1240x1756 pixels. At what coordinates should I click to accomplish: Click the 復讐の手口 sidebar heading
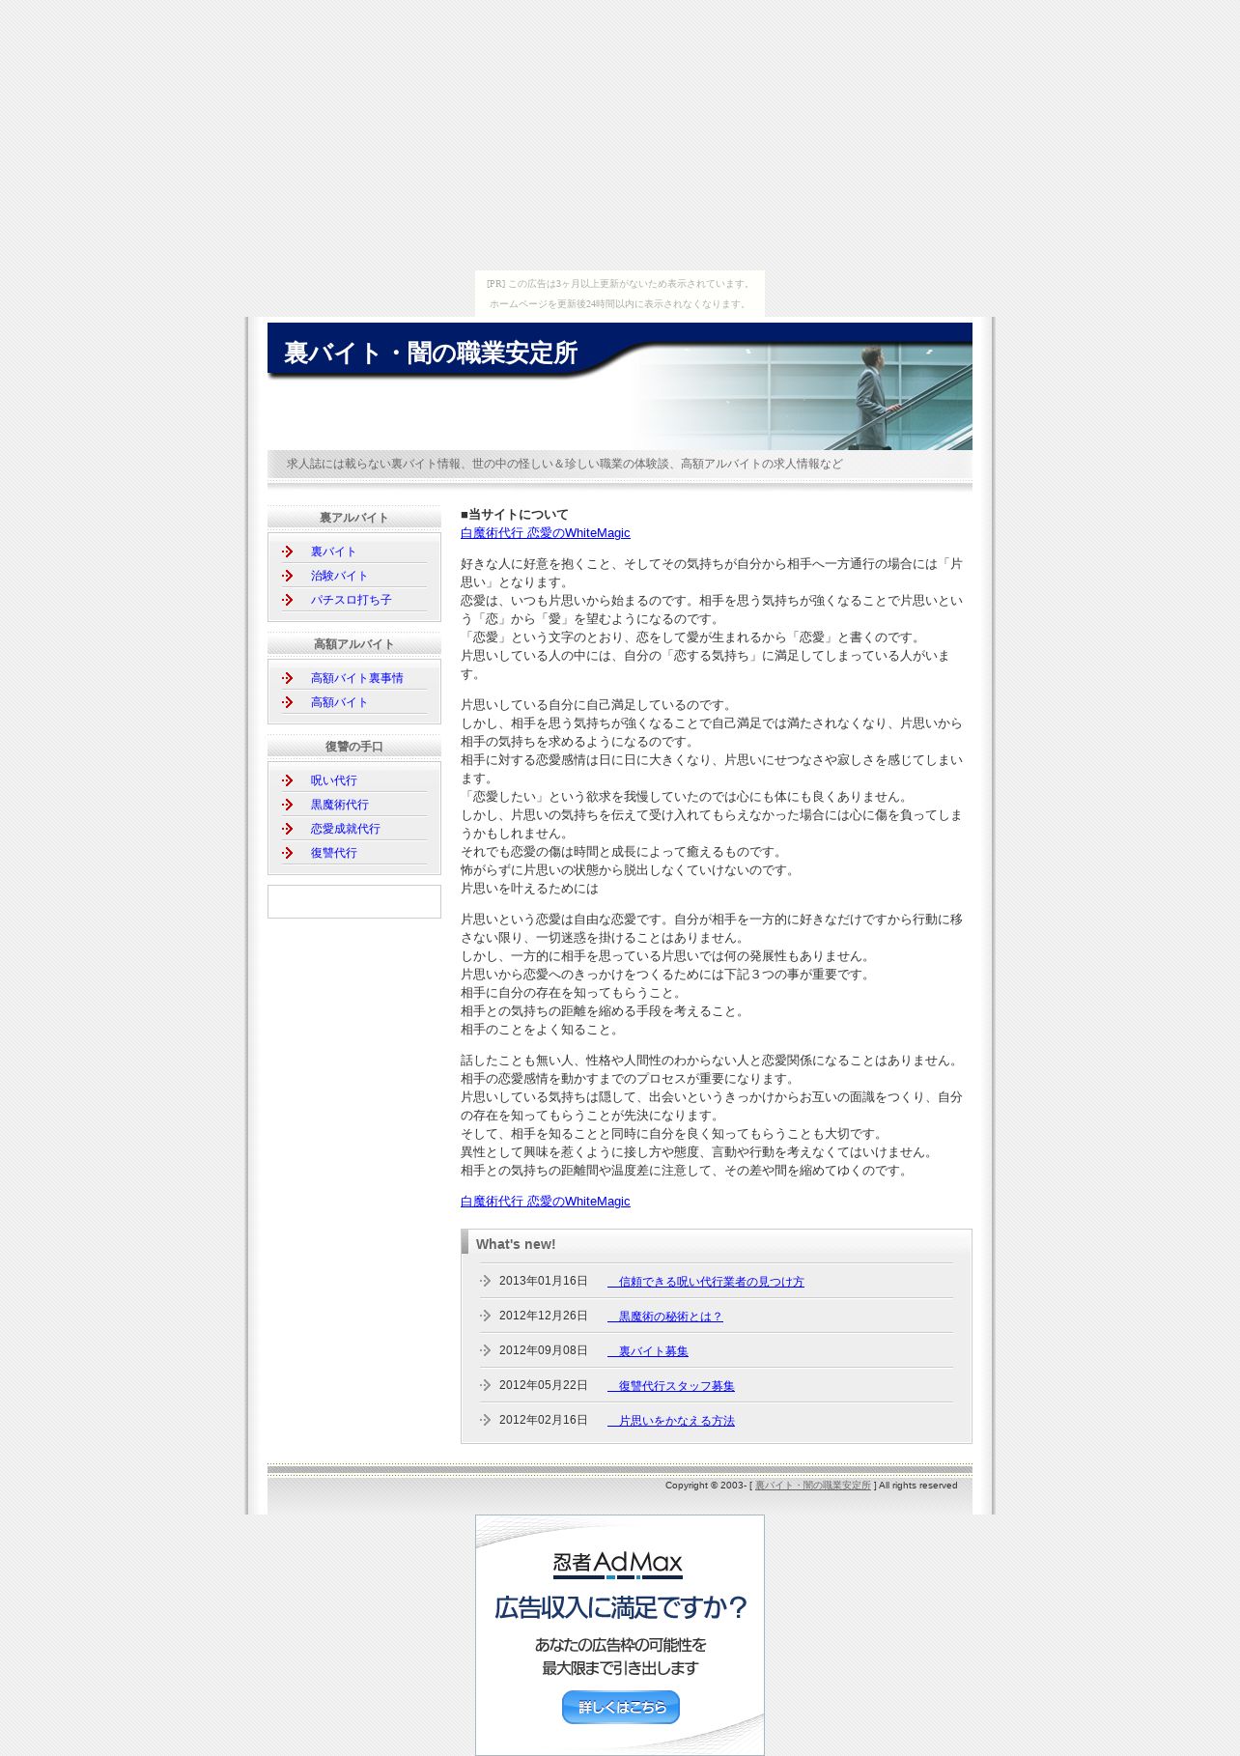(x=354, y=747)
